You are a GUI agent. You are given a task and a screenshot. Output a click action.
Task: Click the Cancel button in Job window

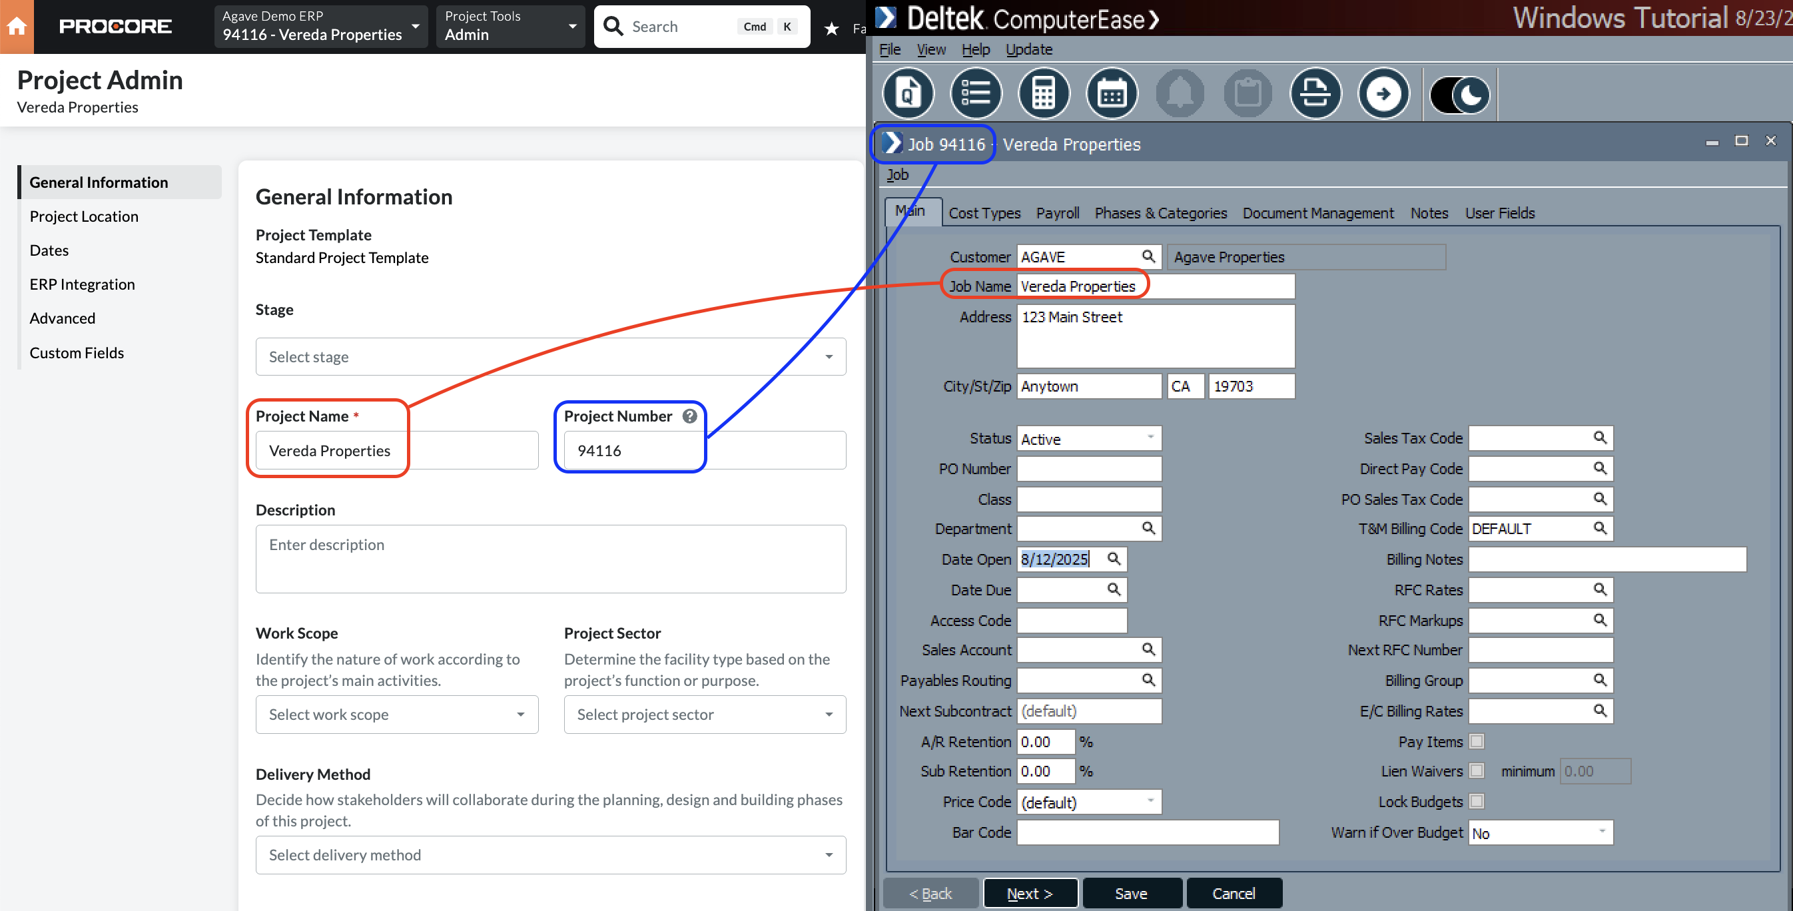coord(1234,893)
